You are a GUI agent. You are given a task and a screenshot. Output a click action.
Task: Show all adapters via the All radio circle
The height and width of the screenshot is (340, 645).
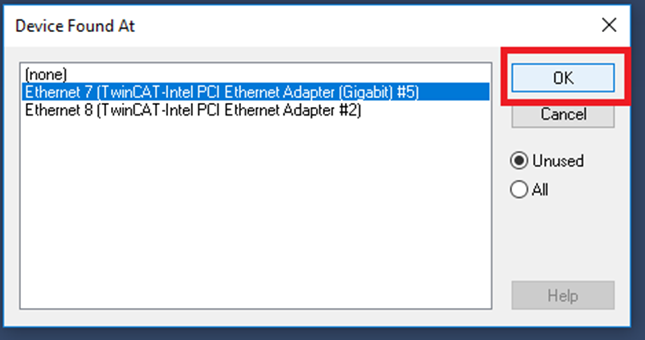click(519, 190)
